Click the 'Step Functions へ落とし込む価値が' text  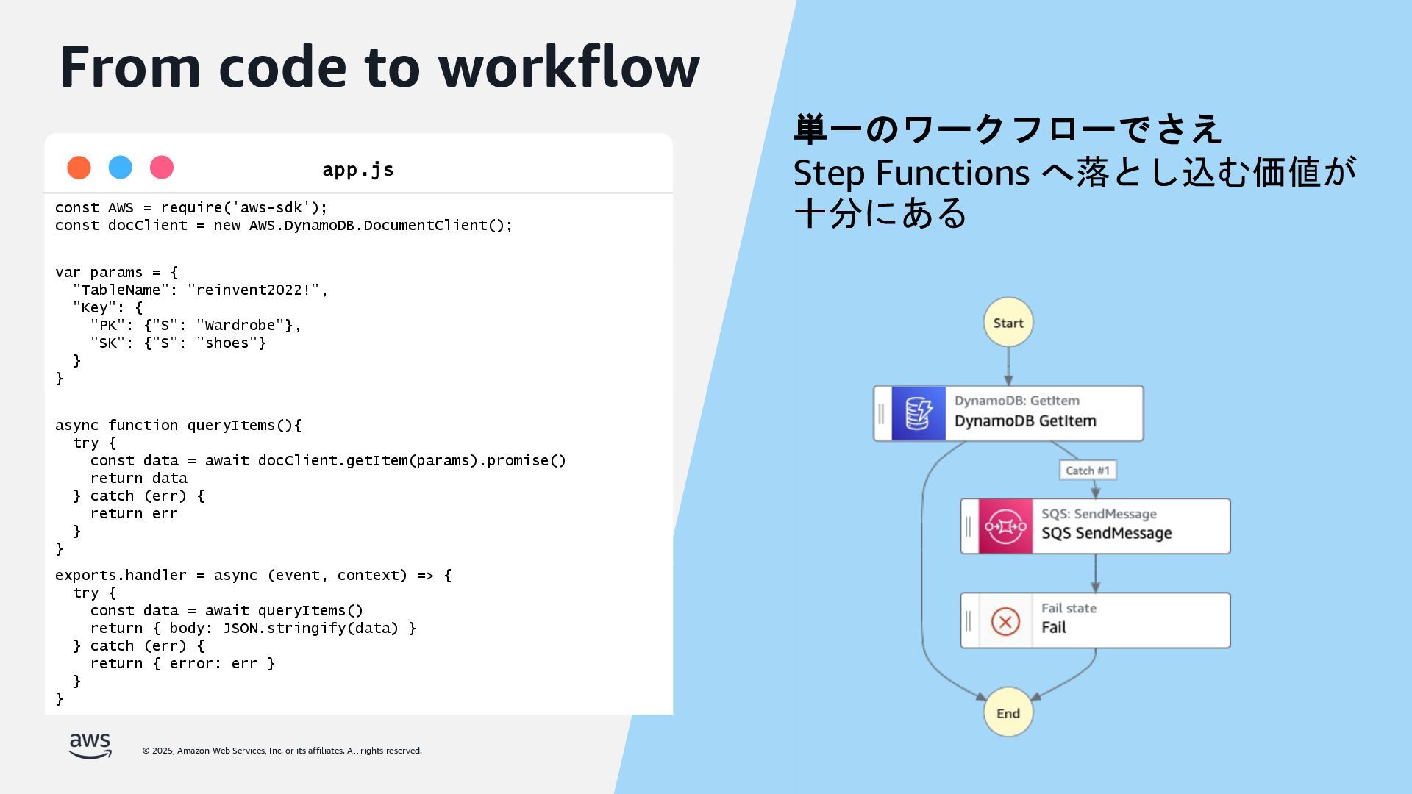(x=1074, y=173)
